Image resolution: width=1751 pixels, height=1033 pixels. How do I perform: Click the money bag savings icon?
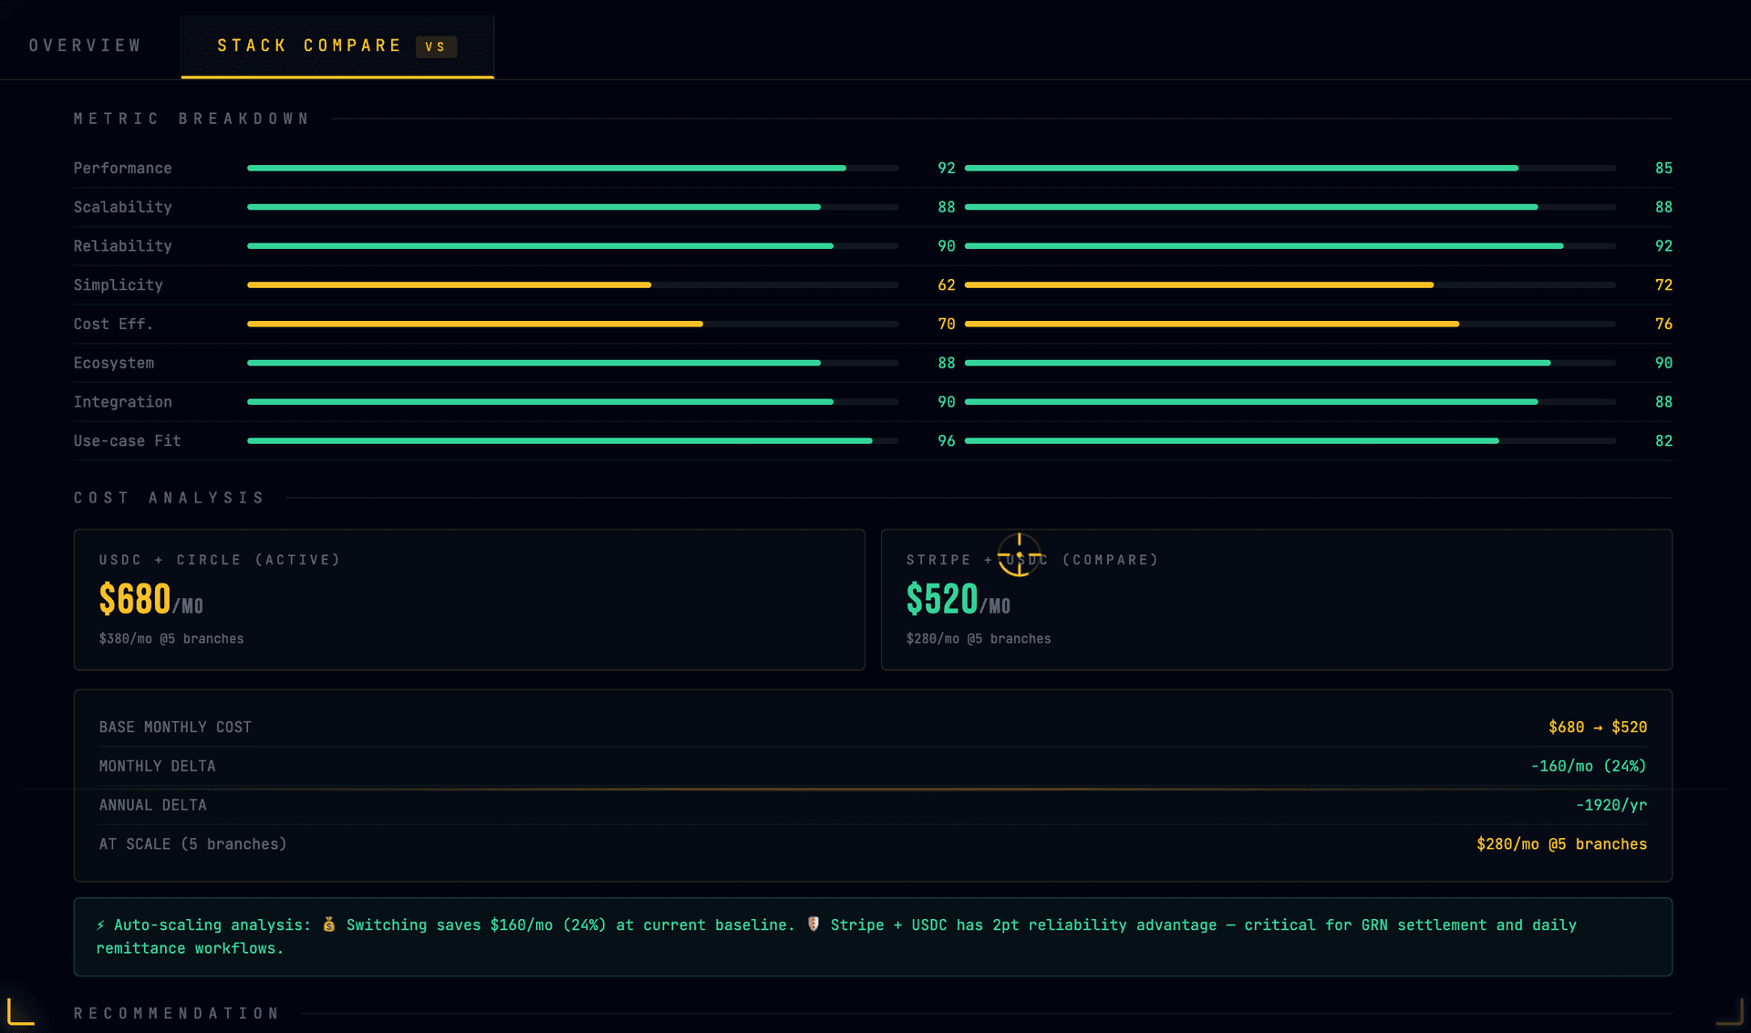[x=329, y=925]
